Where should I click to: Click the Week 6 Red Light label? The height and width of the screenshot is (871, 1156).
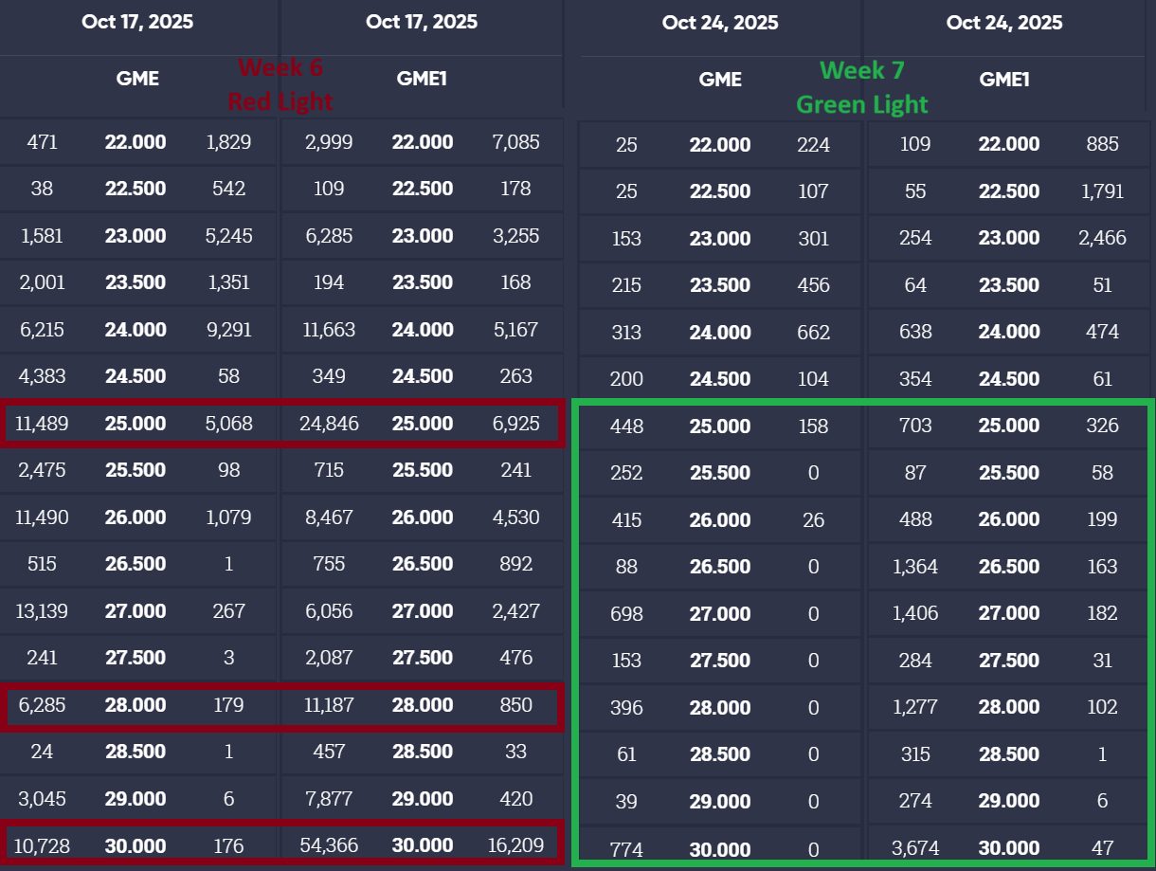coord(280,83)
